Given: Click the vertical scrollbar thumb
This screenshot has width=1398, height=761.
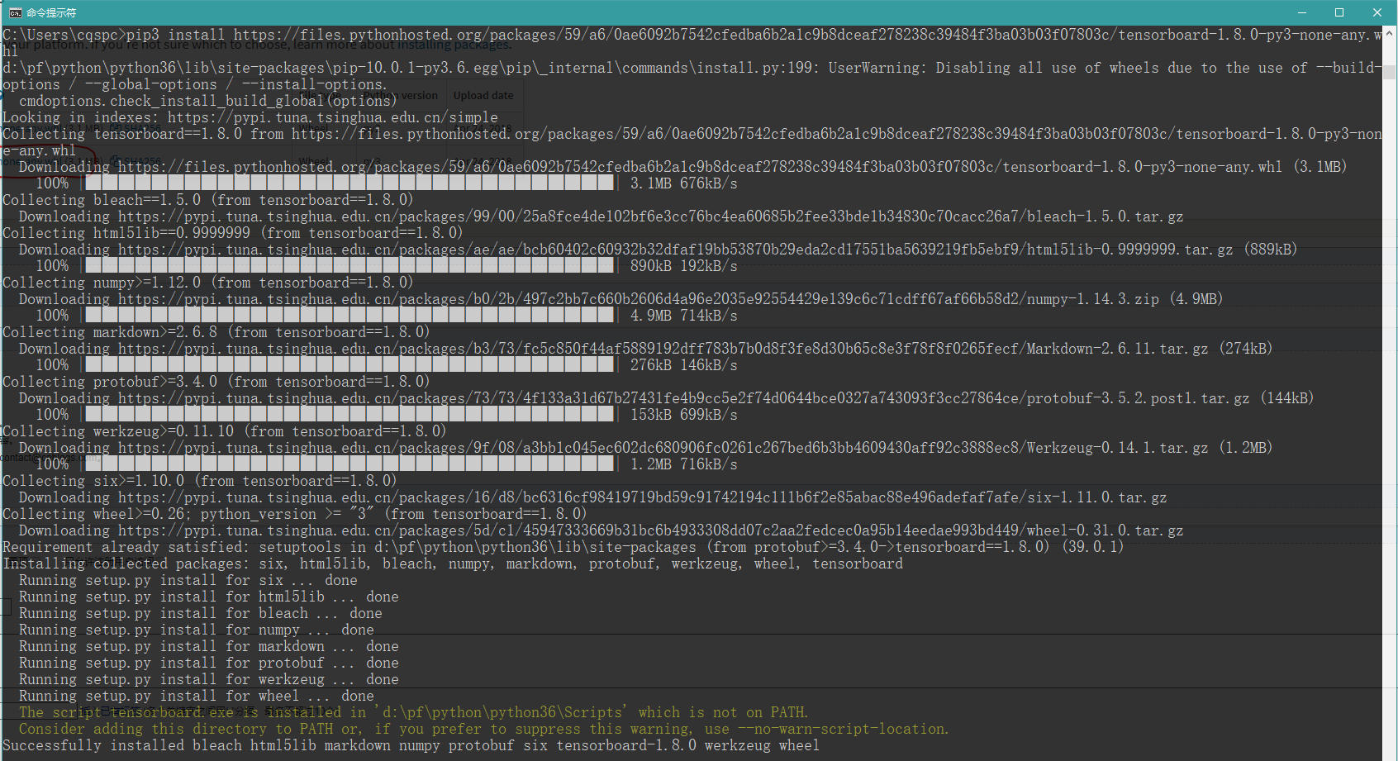Looking at the screenshot, I should tap(1390, 72).
